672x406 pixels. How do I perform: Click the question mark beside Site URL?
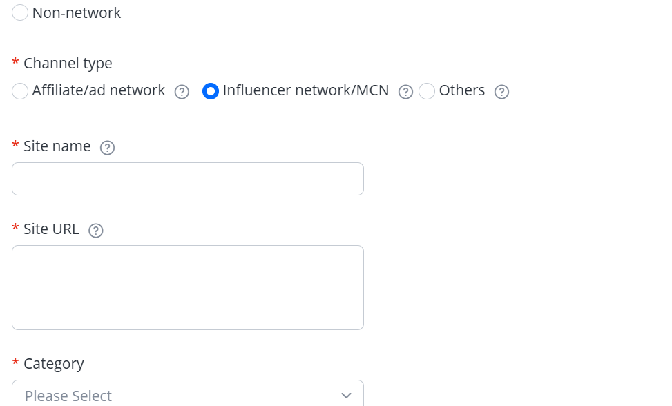[96, 231]
